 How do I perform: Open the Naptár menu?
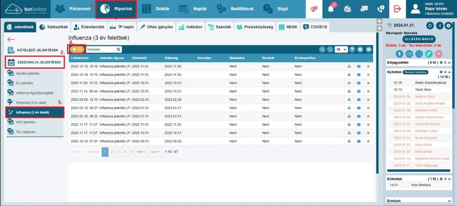tap(193, 8)
